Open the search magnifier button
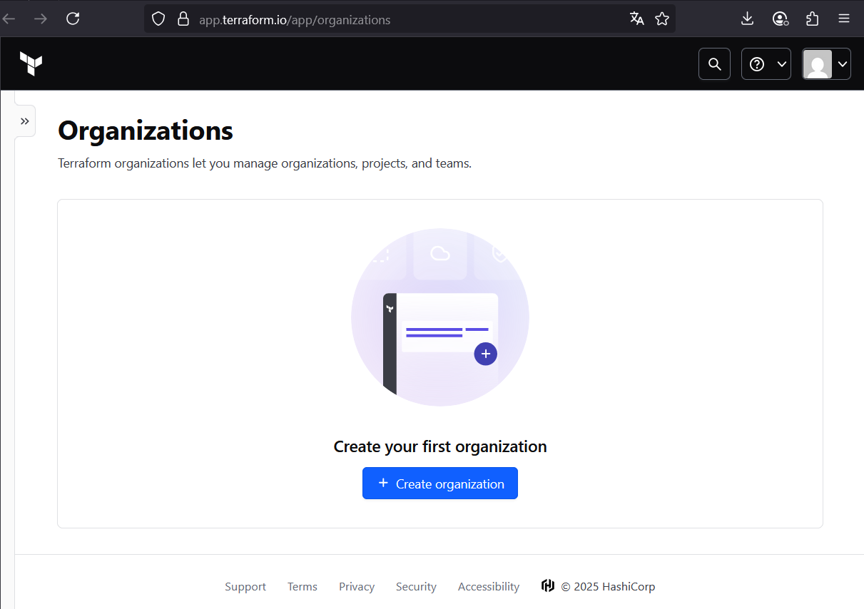 tap(714, 64)
